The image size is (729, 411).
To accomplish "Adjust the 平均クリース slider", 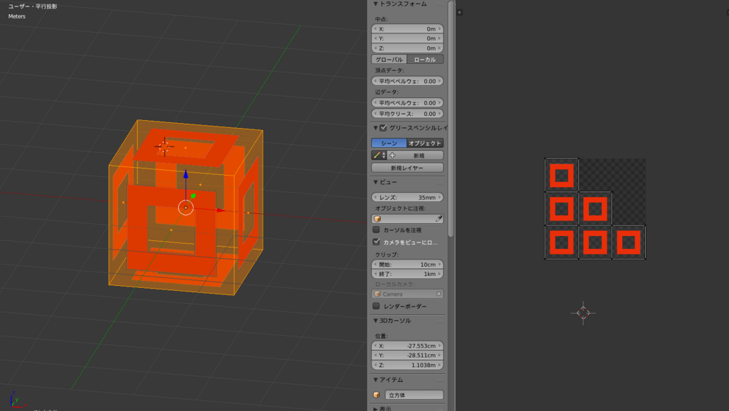I will point(407,114).
